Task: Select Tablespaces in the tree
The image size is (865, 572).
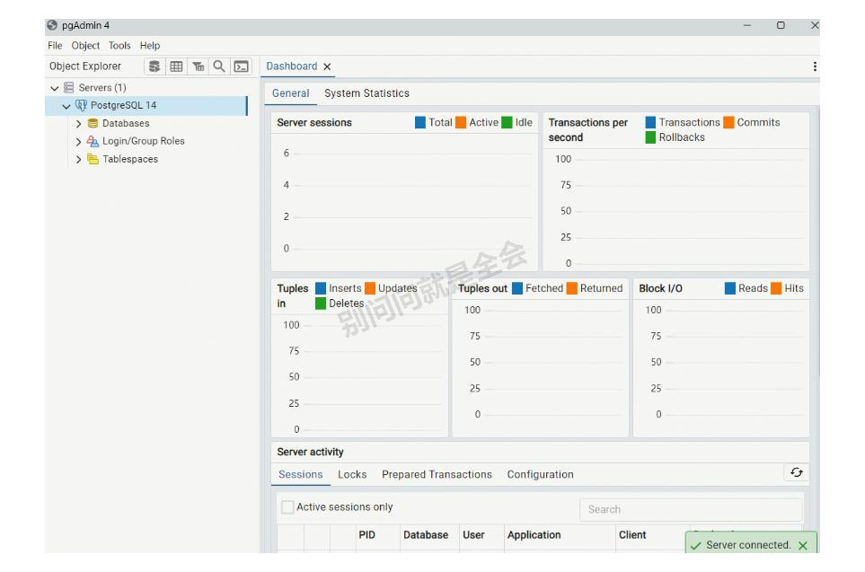Action: point(130,160)
